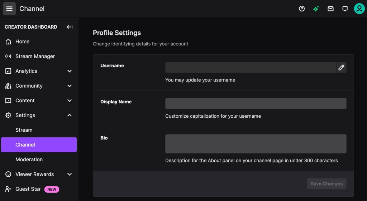Click into the Username field
367x201 pixels.
[251, 68]
